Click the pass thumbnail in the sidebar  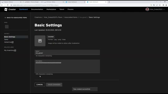pyautogui.click(x=7, y=27)
